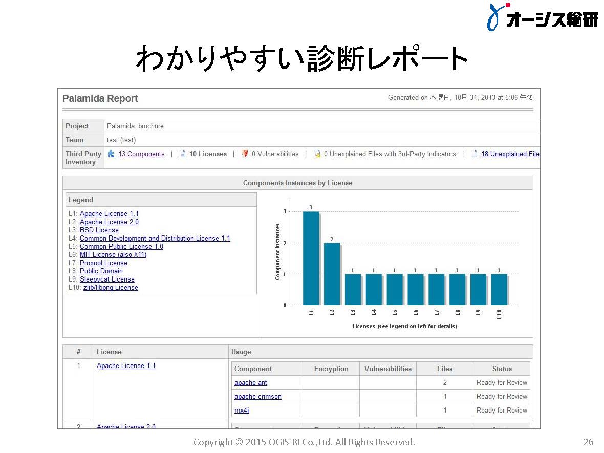604x453 pixels.
Task: Open BSD License legend link
Action: pos(99,230)
